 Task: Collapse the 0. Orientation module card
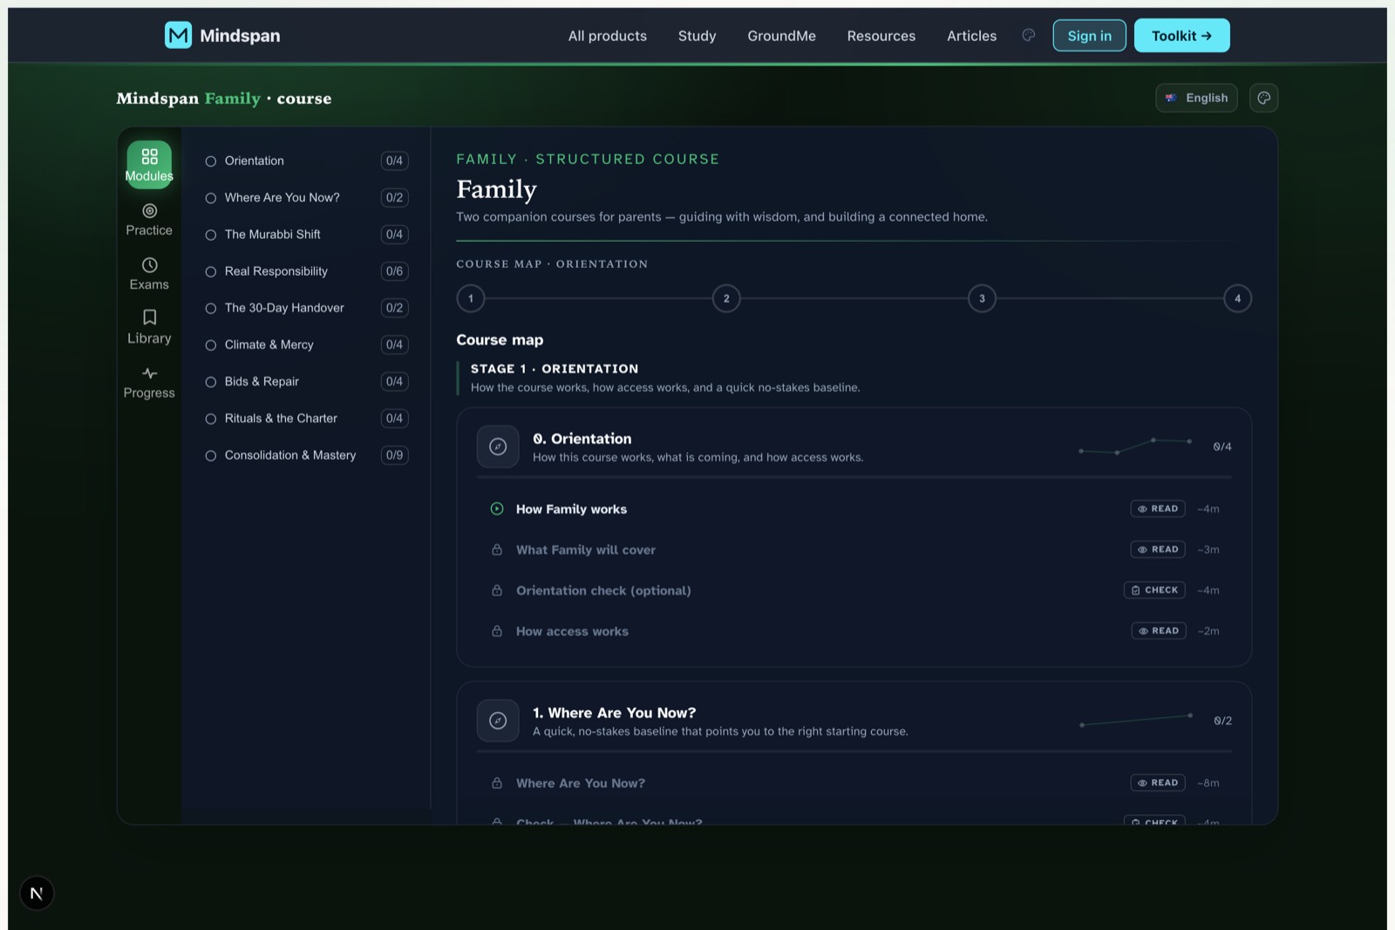click(x=854, y=447)
